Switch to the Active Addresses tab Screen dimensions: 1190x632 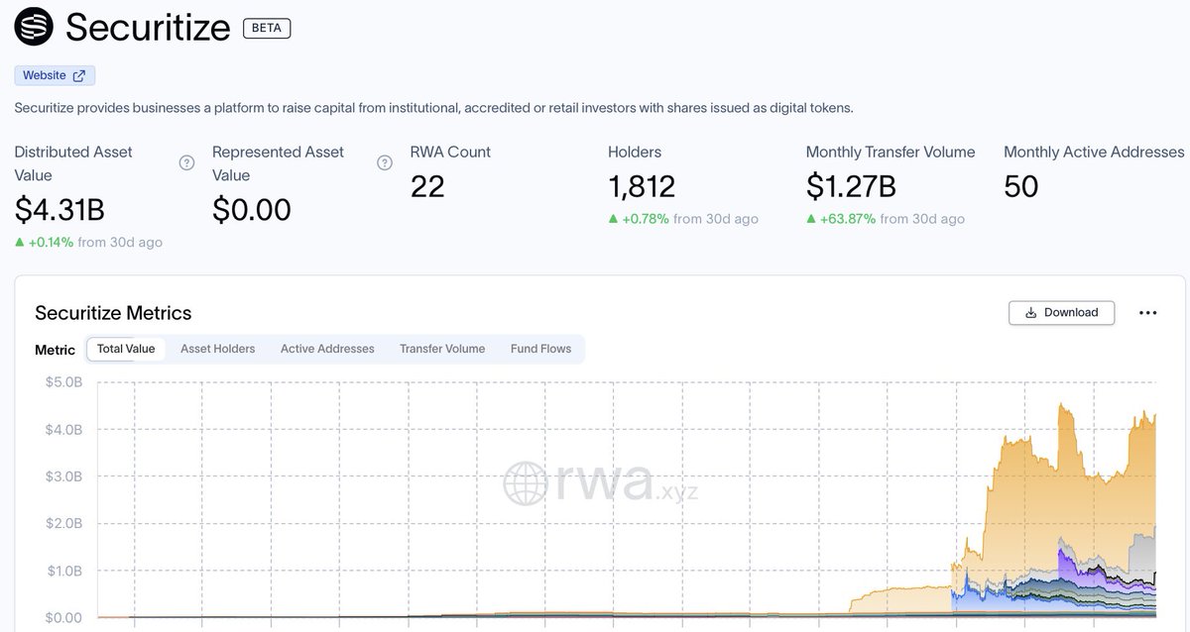click(327, 349)
